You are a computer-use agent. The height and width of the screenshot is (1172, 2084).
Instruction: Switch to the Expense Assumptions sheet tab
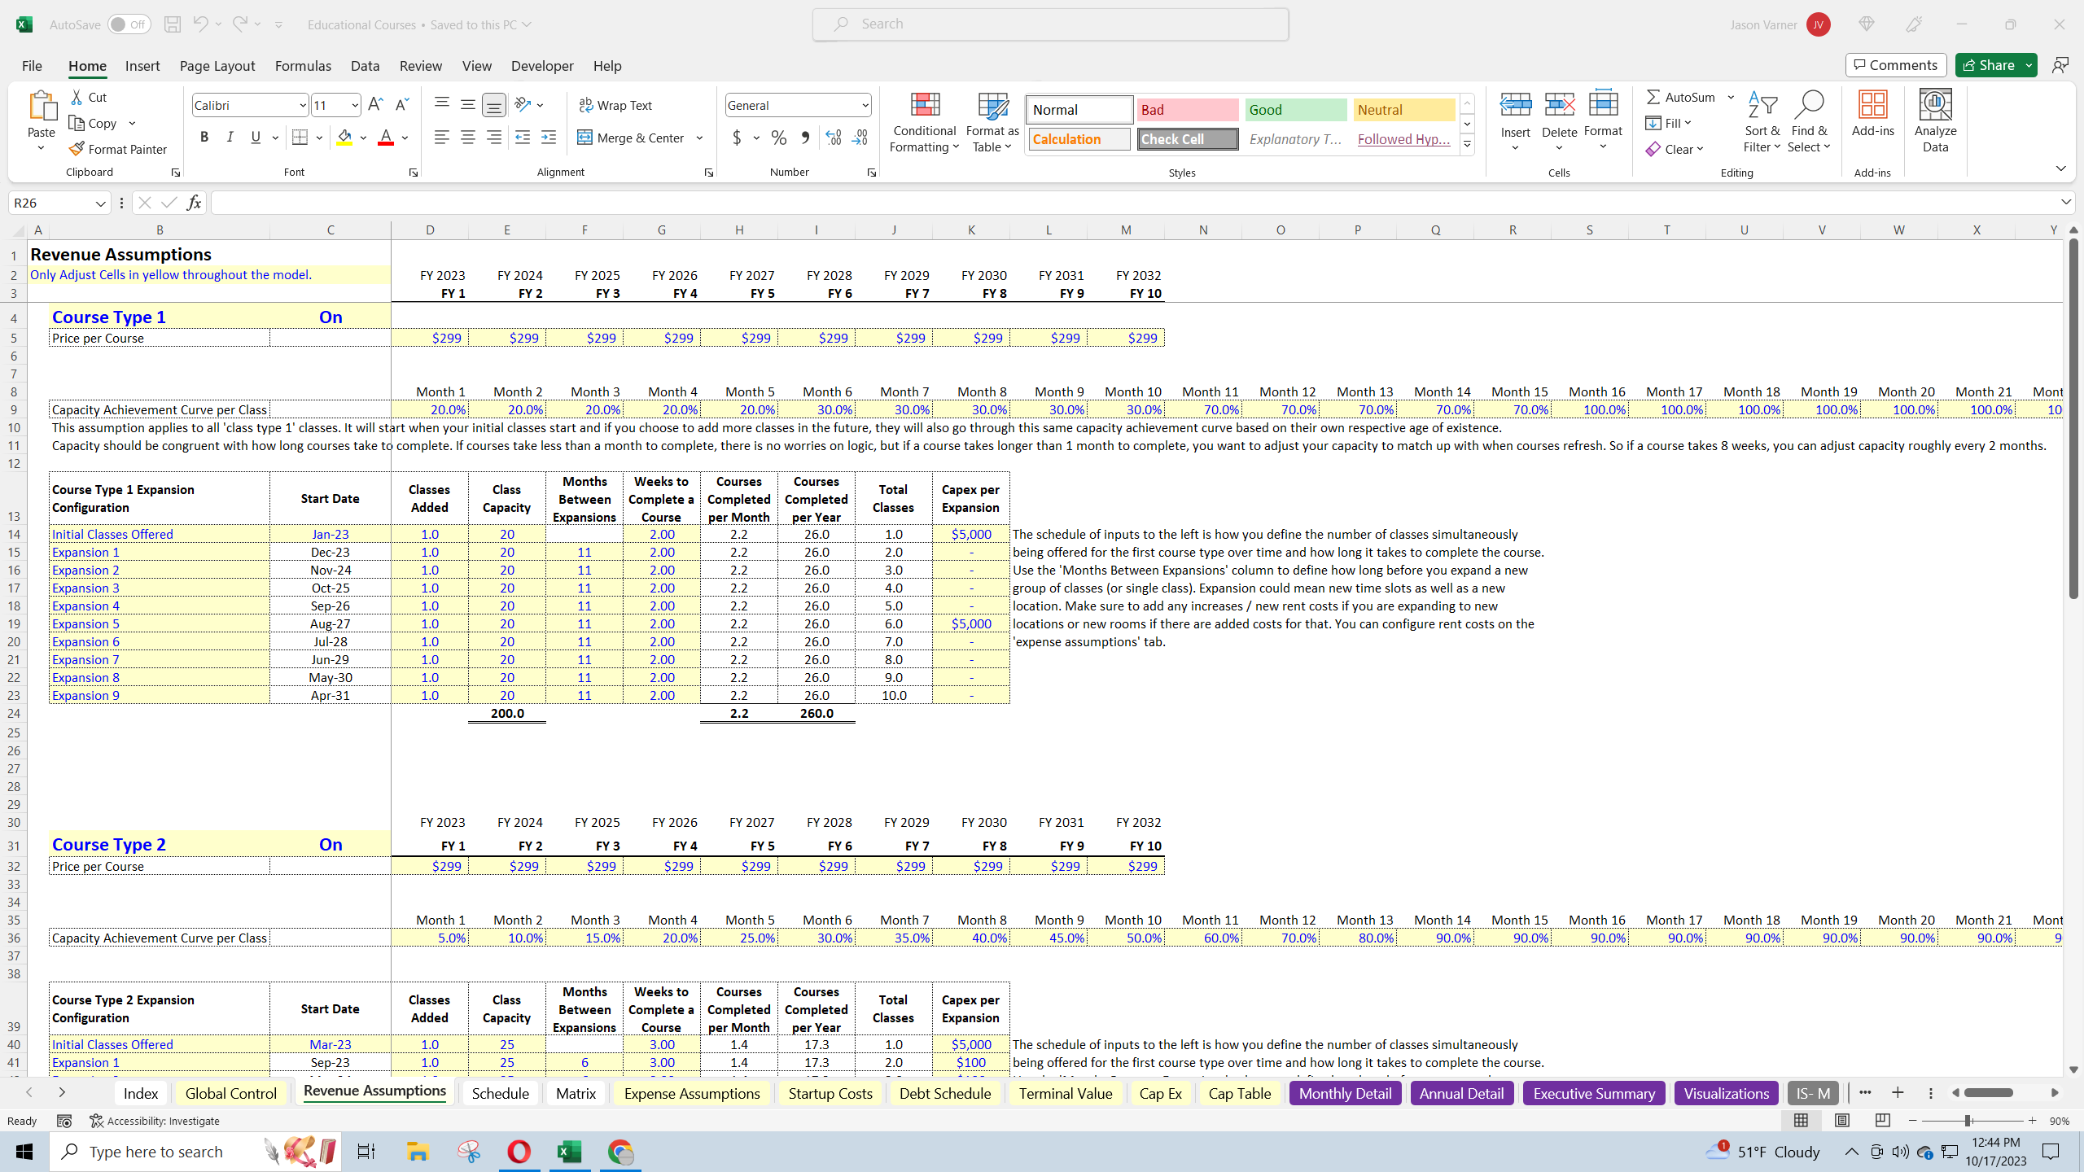692,1093
